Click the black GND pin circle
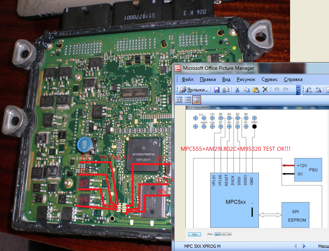This screenshot has height=251, width=329. tap(254, 126)
